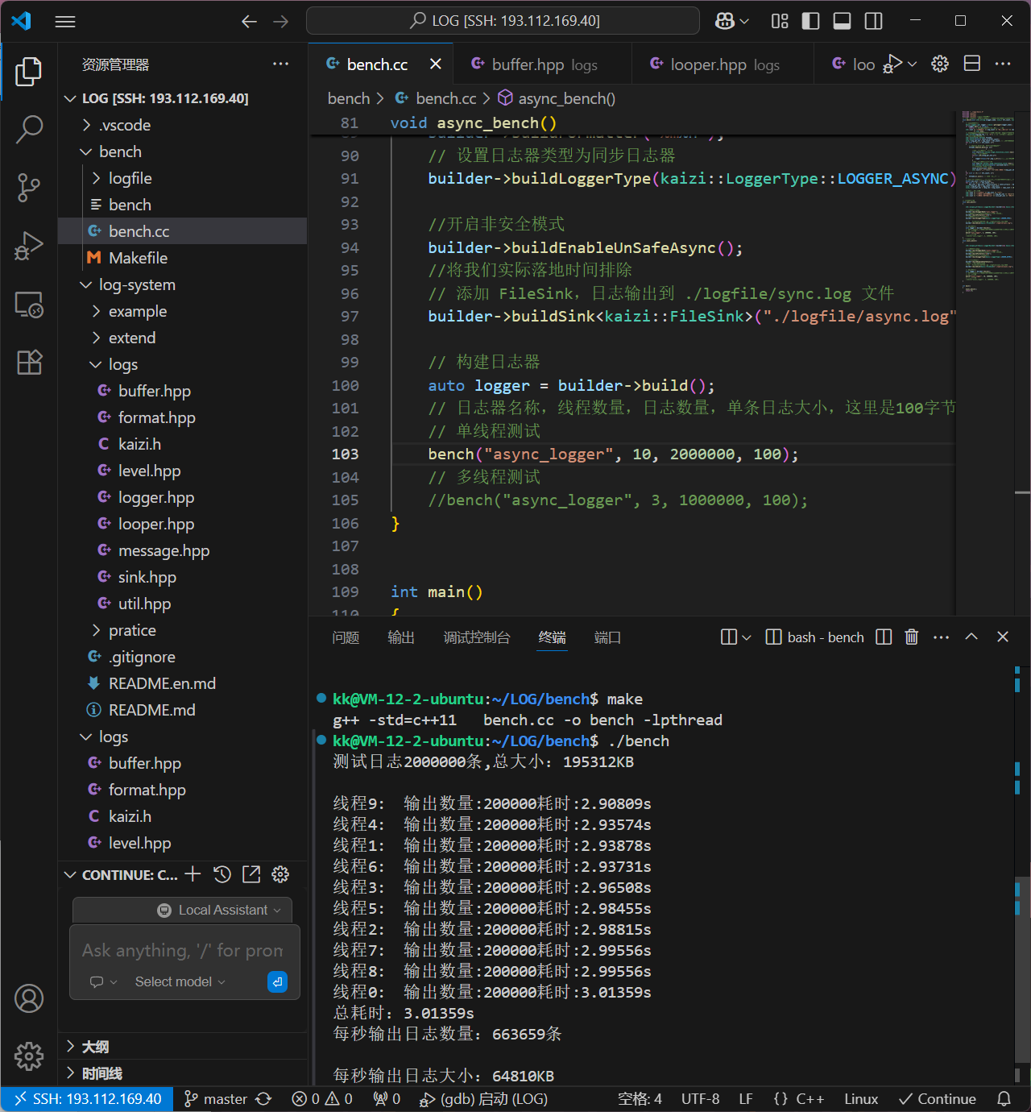Image resolution: width=1031 pixels, height=1112 pixels.
Task: Open Select model dropdown
Action: pos(180,981)
